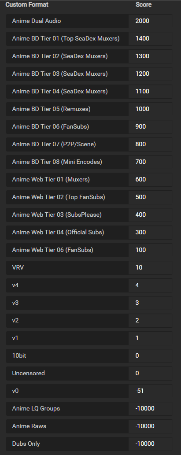This screenshot has height=455, width=181.
Task: Select the Anime BD Tier 07 (P2P/Scene) label
Action: point(54,144)
